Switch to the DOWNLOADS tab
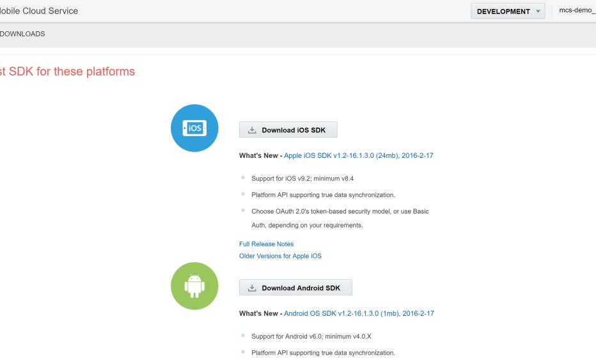This screenshot has height=358, width=596. coord(22,34)
